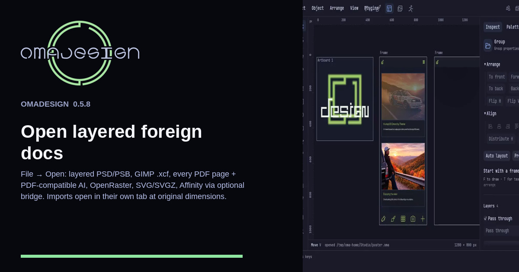
Task: Click the first align icon
Action: (x=490, y=127)
